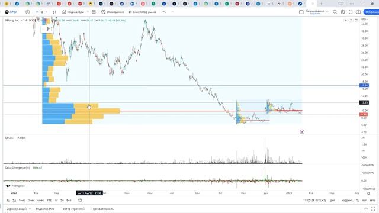Viewport: 379px width, 213px height.
Task: Open the go-to-date calendar icon
Action: pos(80,200)
